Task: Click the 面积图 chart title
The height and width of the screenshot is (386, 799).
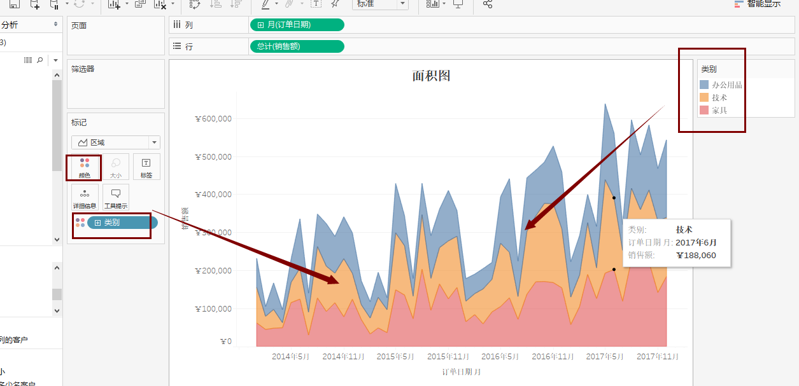Action: tap(431, 76)
